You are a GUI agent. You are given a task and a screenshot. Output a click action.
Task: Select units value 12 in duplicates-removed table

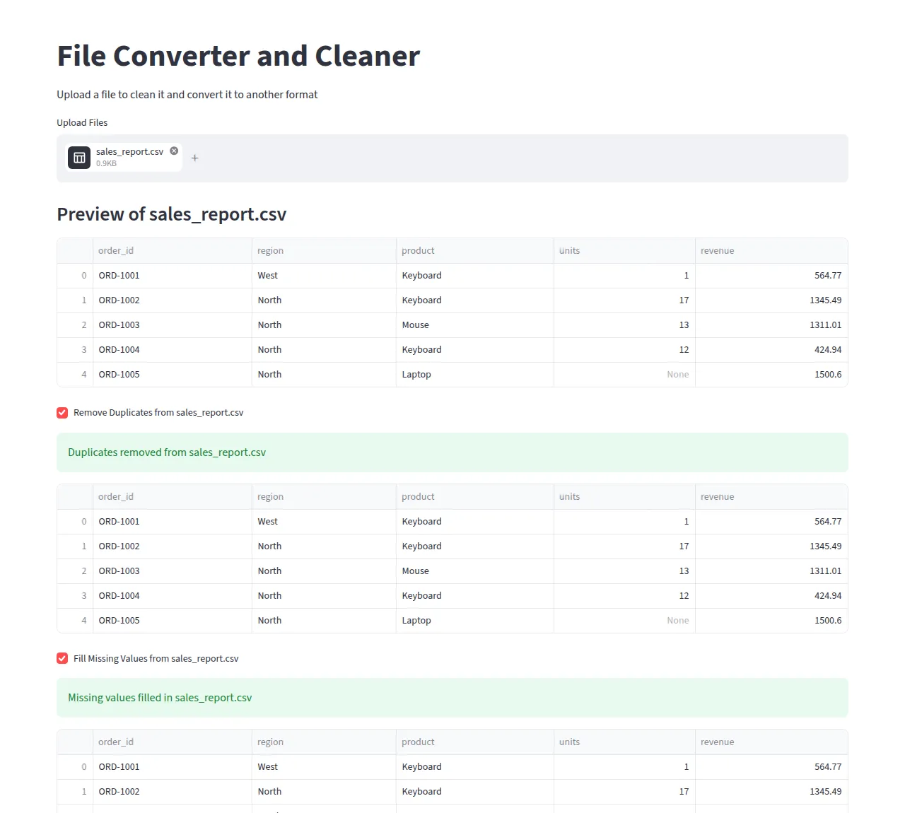[x=624, y=596]
